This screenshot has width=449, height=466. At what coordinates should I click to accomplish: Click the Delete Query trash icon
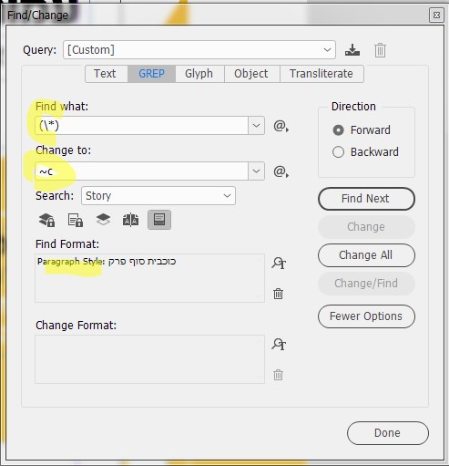(x=380, y=50)
